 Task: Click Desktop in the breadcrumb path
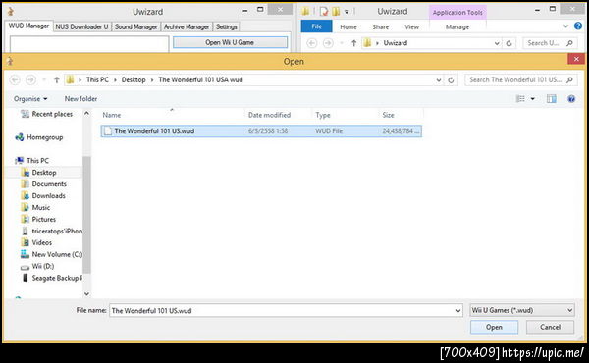(134, 79)
